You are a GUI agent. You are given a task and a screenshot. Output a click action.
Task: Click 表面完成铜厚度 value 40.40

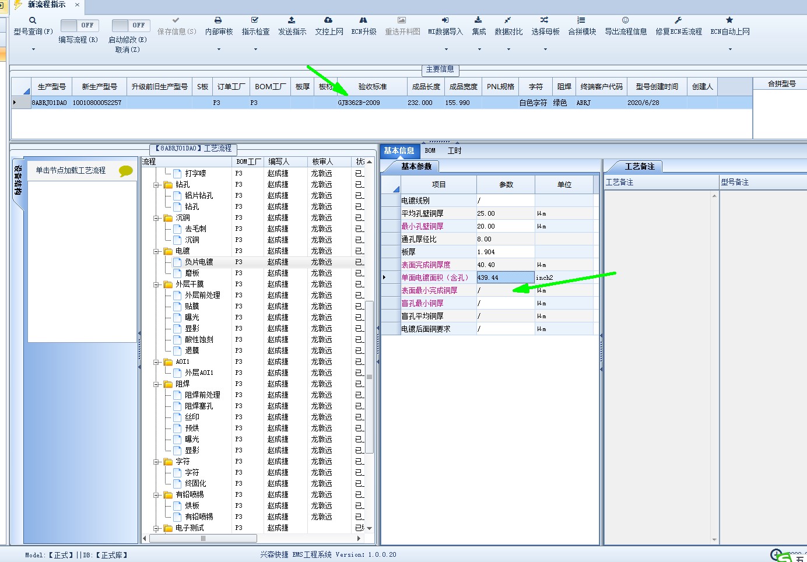[x=506, y=265]
